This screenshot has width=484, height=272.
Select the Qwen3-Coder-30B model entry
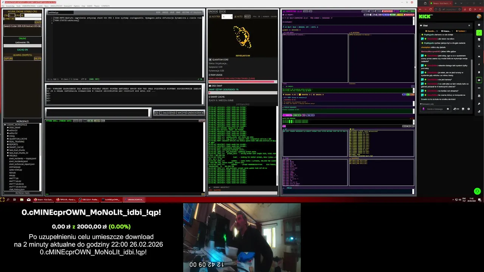coord(23,26)
